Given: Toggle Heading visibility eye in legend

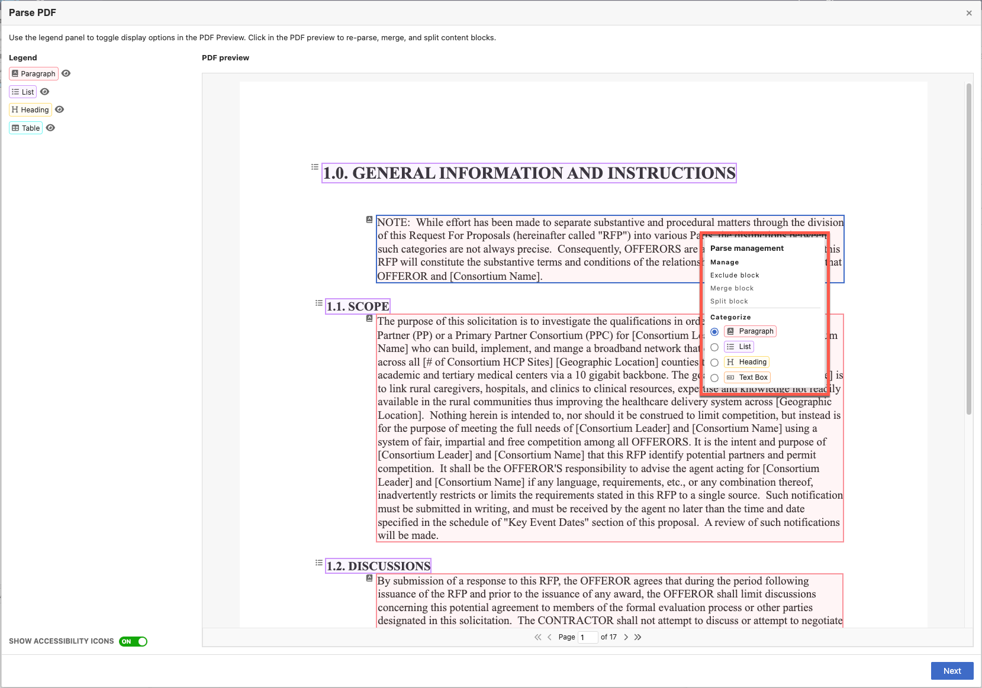Looking at the screenshot, I should [60, 109].
